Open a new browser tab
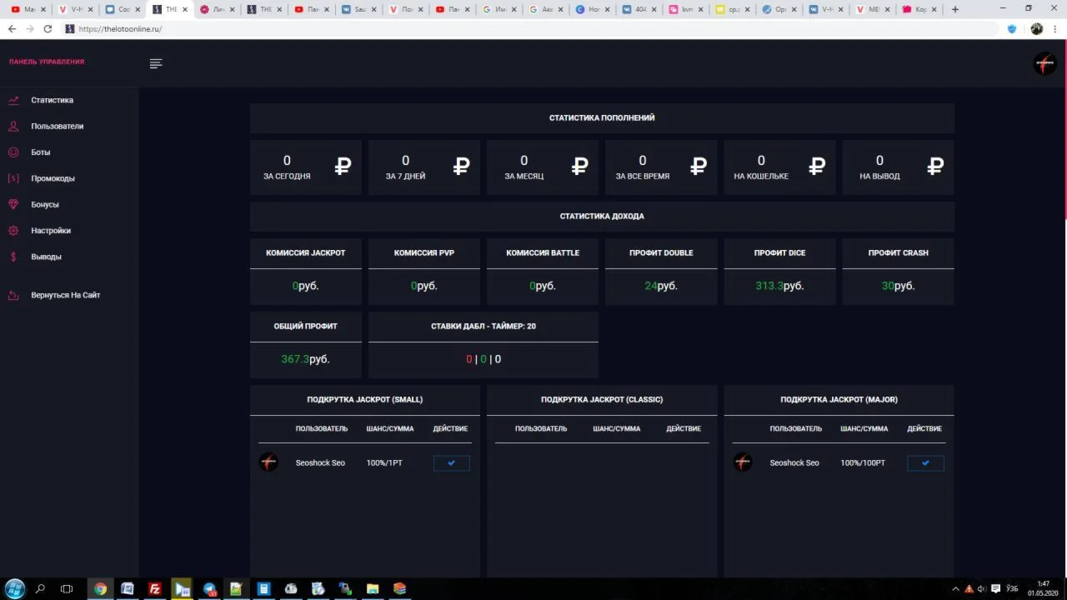 coord(955,9)
